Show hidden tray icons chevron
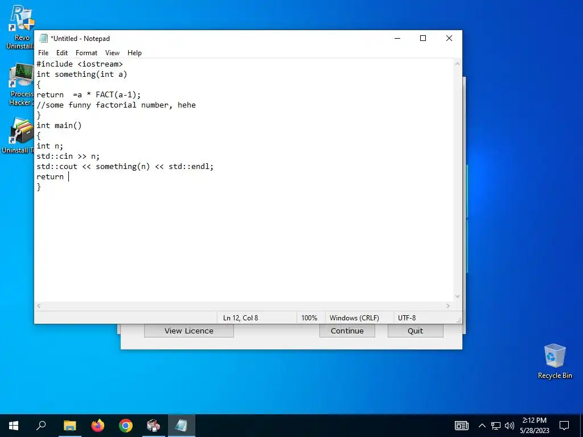 click(482, 426)
